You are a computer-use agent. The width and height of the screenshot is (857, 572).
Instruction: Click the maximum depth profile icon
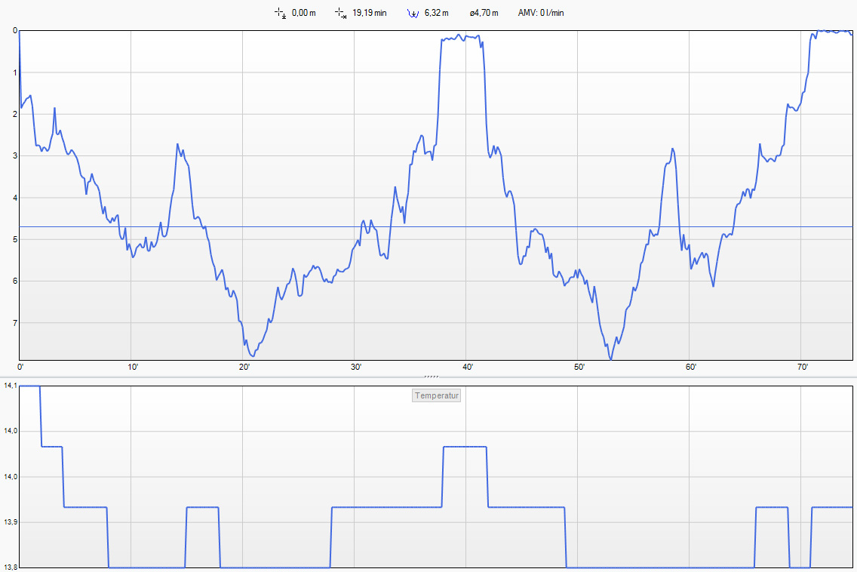coord(413,13)
